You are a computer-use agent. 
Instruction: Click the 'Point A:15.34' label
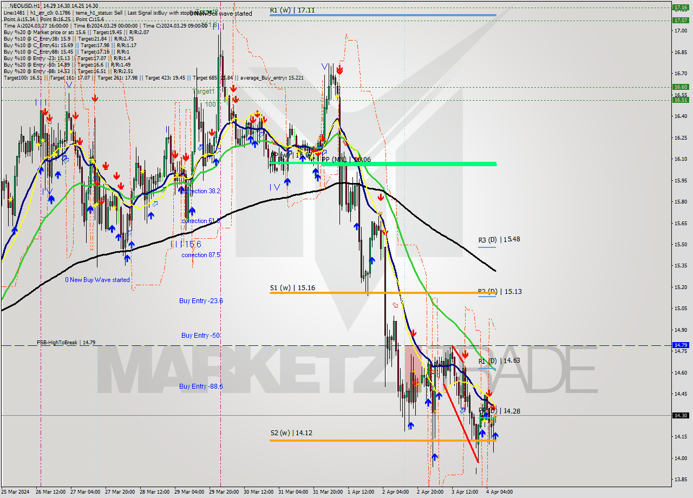coord(18,19)
